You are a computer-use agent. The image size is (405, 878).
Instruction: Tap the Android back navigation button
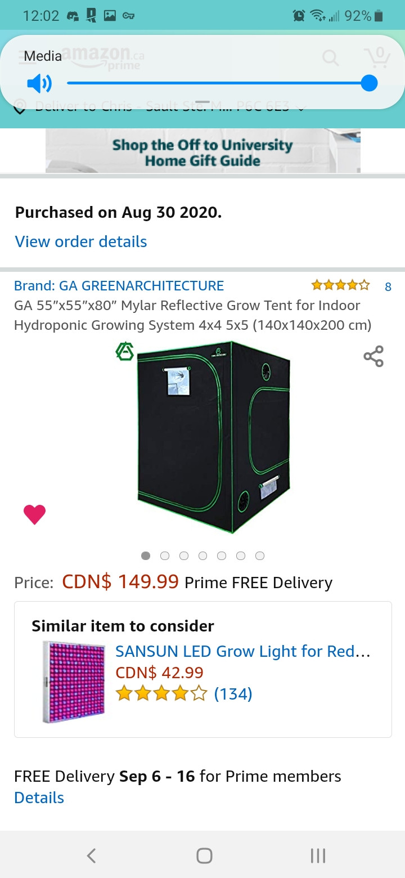click(x=91, y=855)
